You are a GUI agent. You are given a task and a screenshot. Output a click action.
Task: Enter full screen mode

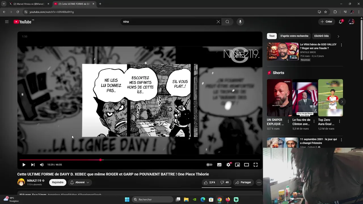coord(256,165)
